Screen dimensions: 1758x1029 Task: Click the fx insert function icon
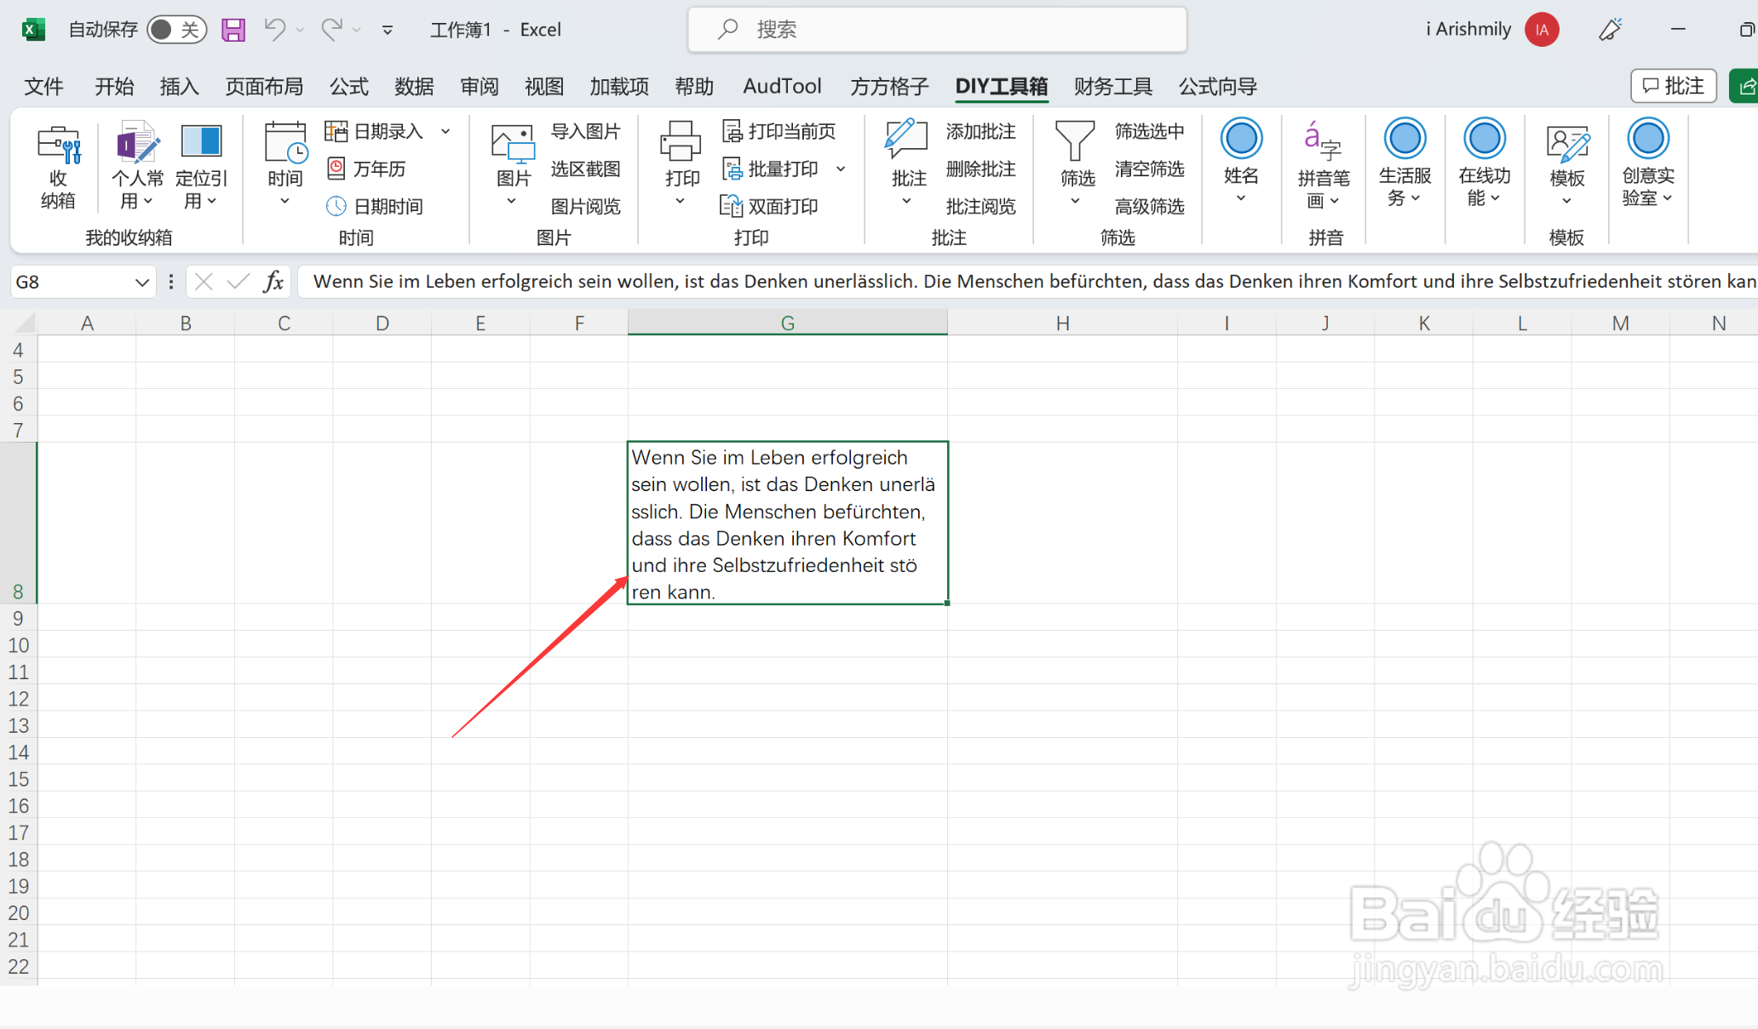point(273,282)
